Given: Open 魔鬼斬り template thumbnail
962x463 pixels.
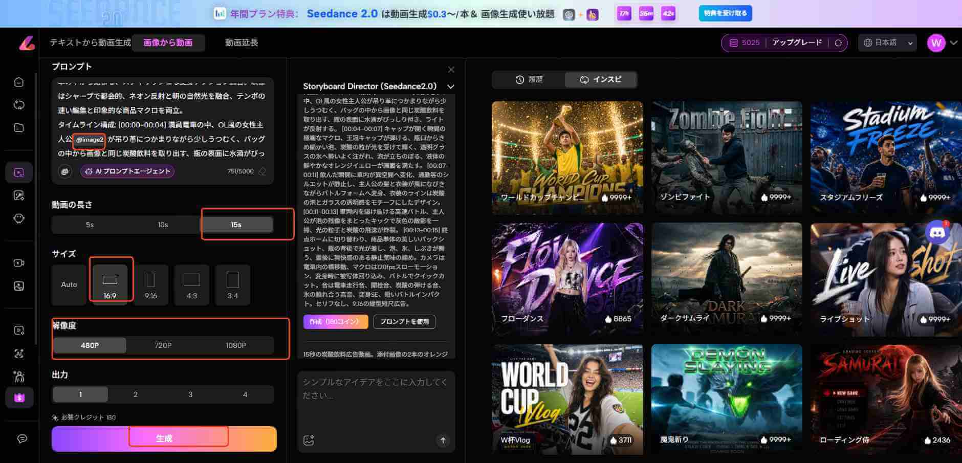Looking at the screenshot, I should click(727, 399).
